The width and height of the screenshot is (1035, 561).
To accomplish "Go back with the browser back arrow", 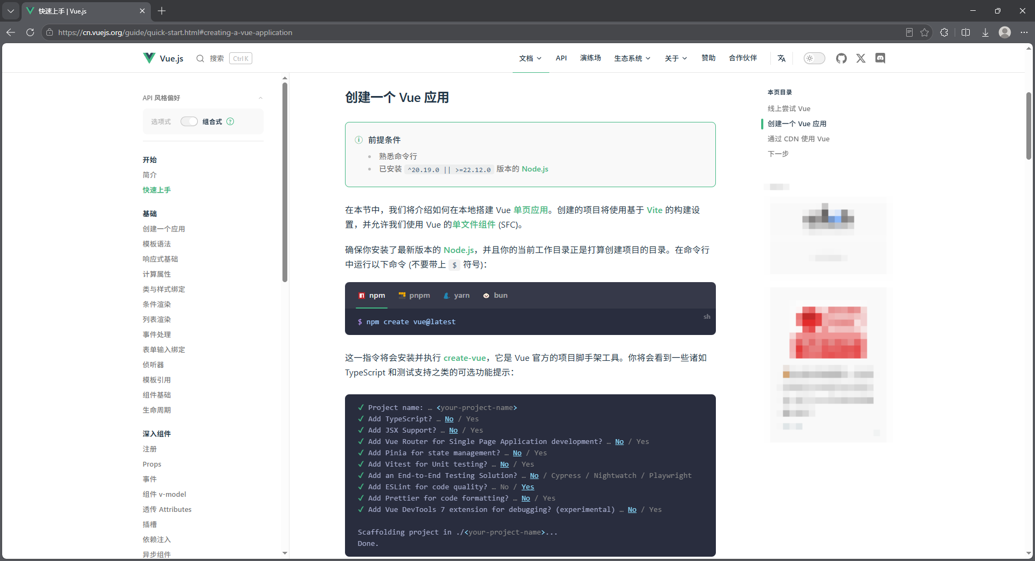I will 11,32.
